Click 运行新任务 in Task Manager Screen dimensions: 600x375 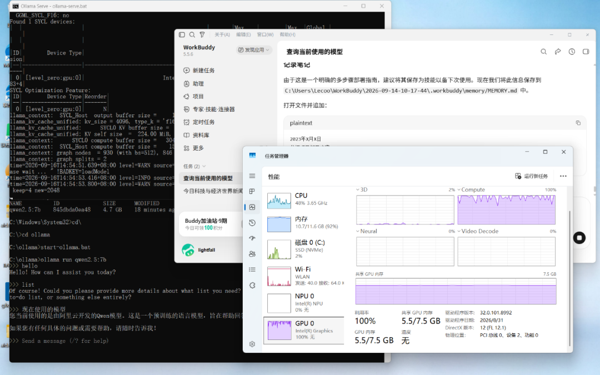click(x=532, y=176)
